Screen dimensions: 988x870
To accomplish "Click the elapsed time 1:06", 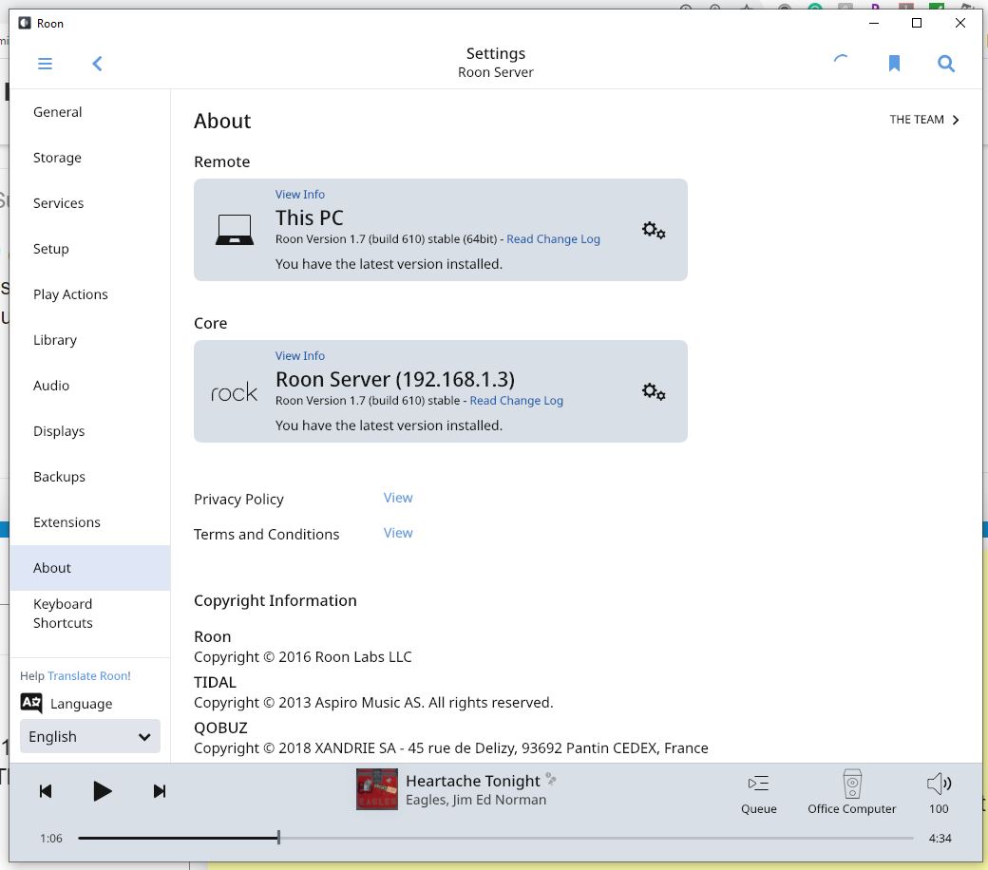I will pyautogui.click(x=51, y=839).
